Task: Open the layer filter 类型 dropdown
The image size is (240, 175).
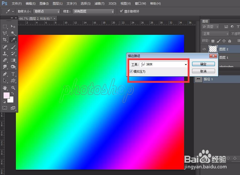Action: [x=210, y=27]
